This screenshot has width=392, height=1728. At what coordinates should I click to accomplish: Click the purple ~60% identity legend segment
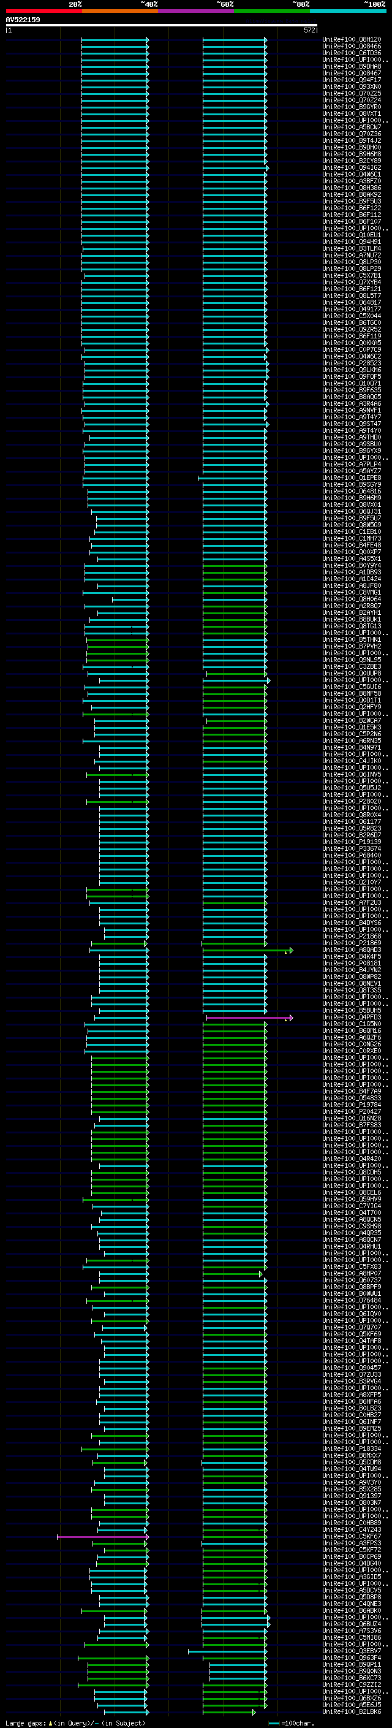[x=197, y=11]
